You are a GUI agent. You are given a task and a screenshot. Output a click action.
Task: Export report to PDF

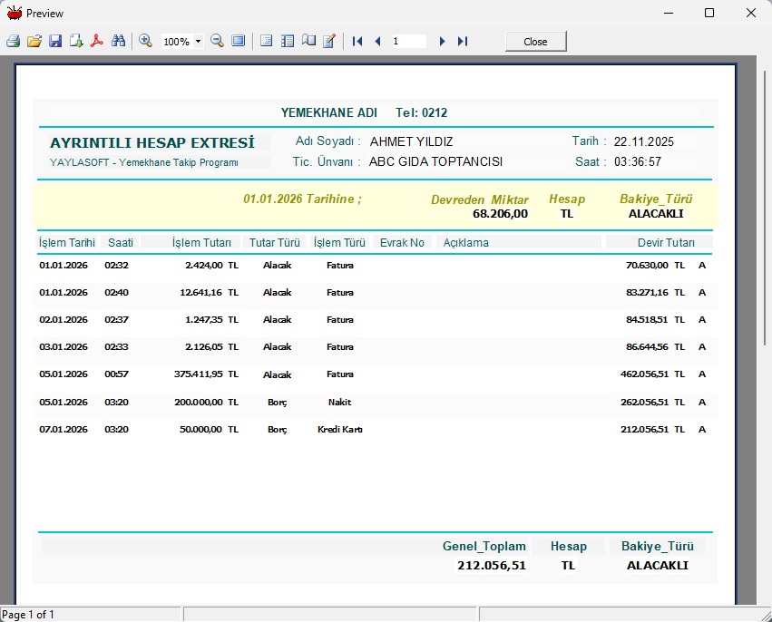(x=97, y=42)
